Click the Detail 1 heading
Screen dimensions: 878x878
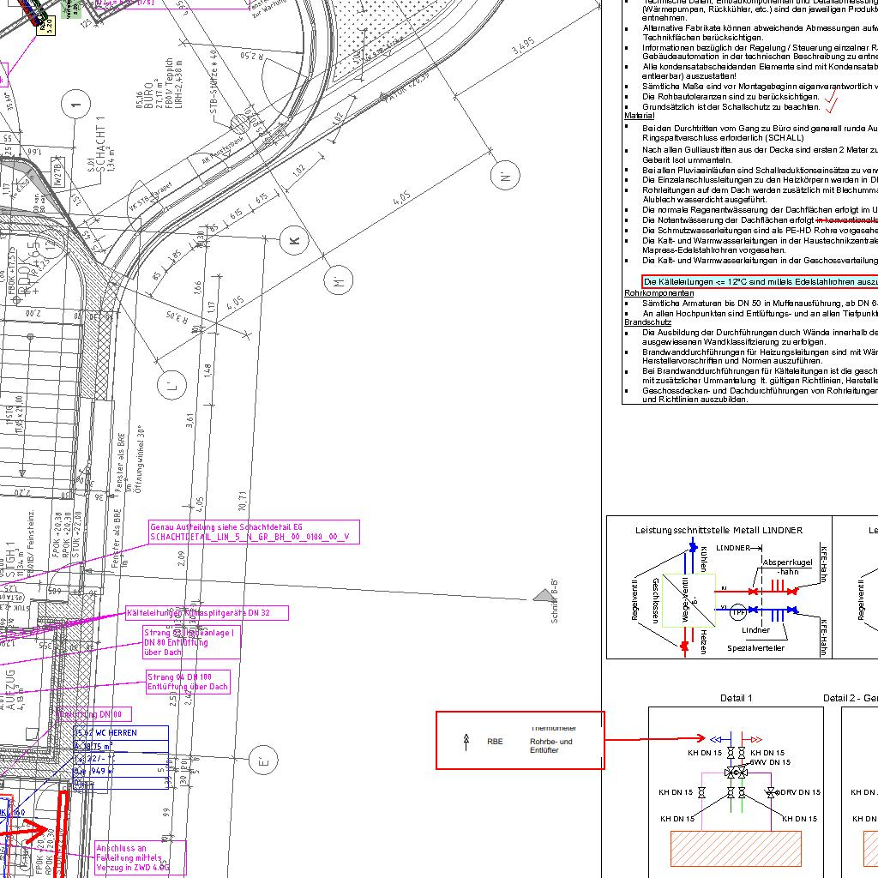736,698
